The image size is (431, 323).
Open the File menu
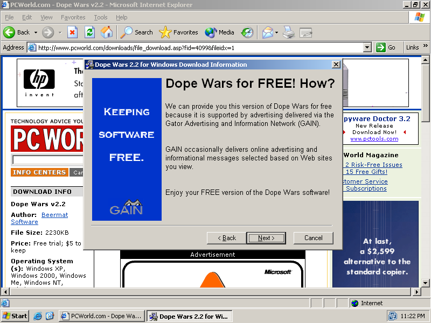tap(9, 17)
